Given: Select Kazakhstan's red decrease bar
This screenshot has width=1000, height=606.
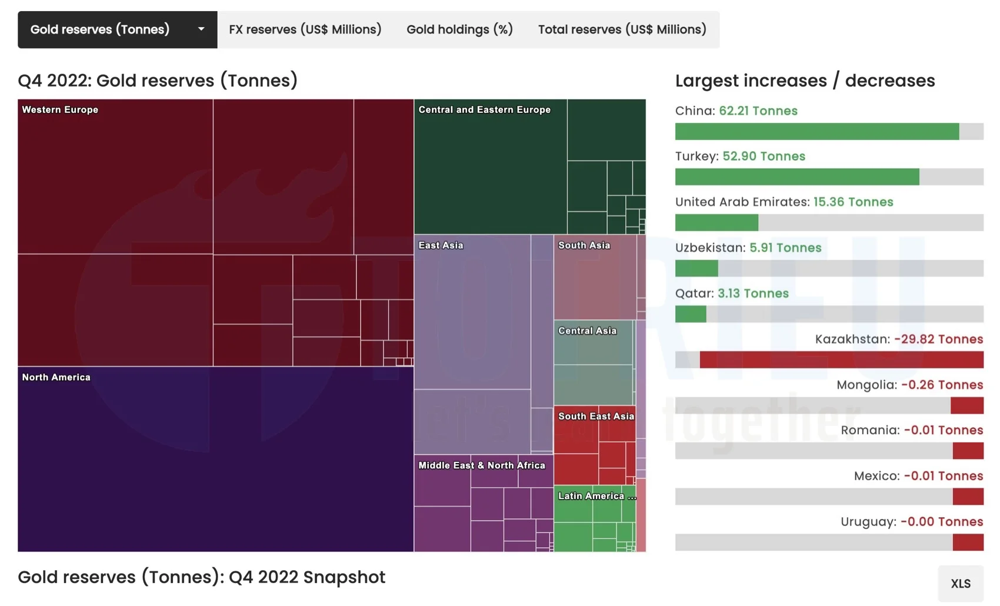Looking at the screenshot, I should point(841,359).
